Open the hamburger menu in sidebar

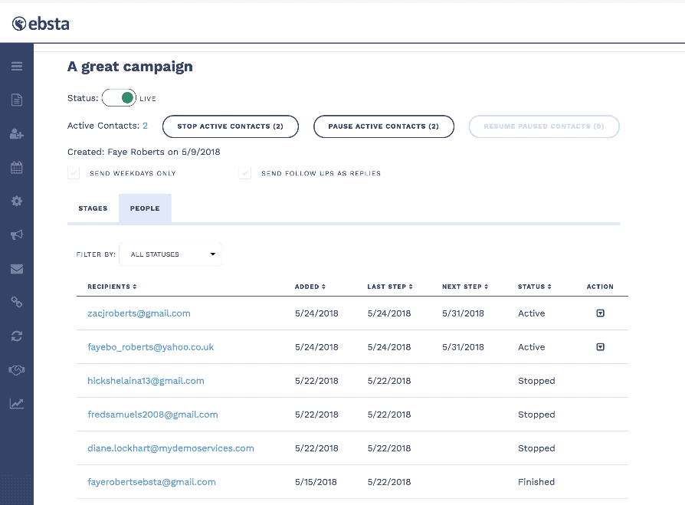pos(17,66)
